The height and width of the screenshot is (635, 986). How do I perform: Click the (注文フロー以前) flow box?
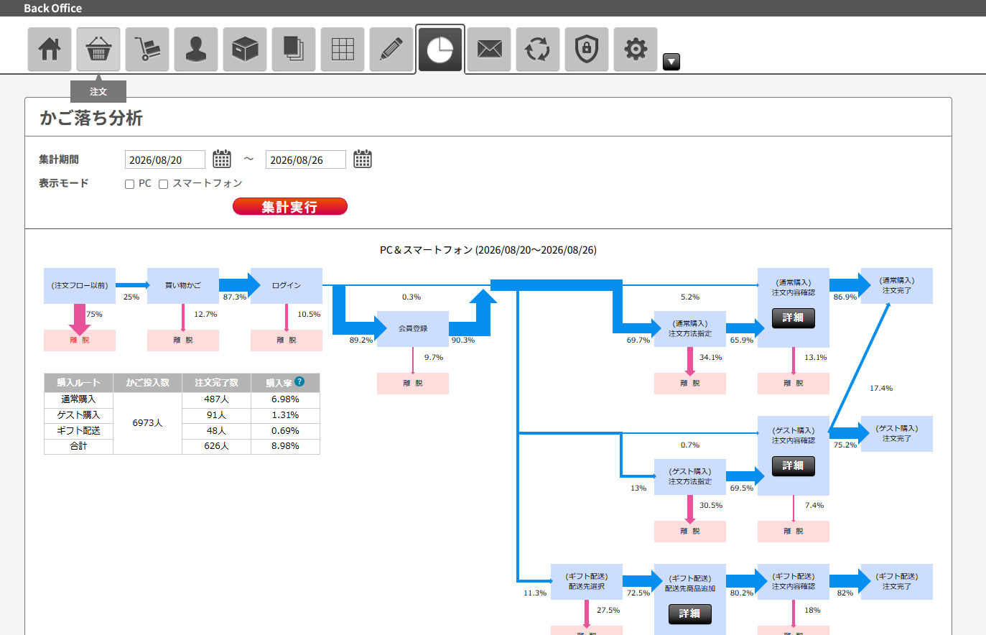point(80,286)
